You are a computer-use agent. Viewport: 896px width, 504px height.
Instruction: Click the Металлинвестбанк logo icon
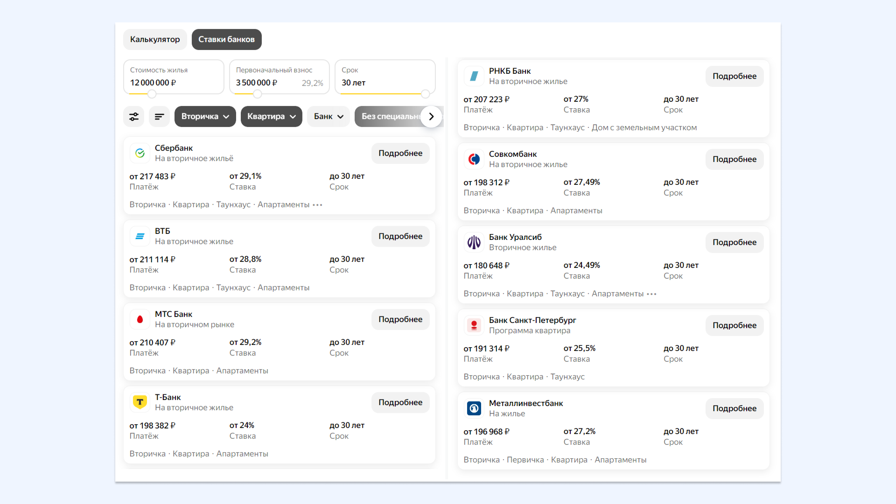[x=474, y=408]
